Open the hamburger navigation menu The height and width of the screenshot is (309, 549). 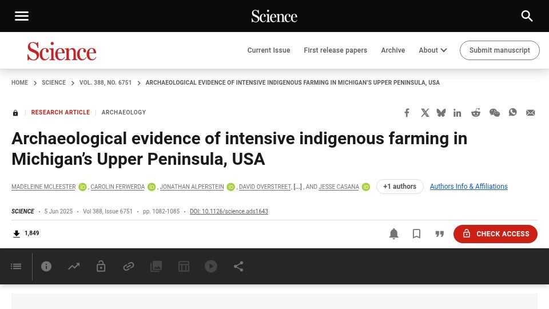(22, 16)
